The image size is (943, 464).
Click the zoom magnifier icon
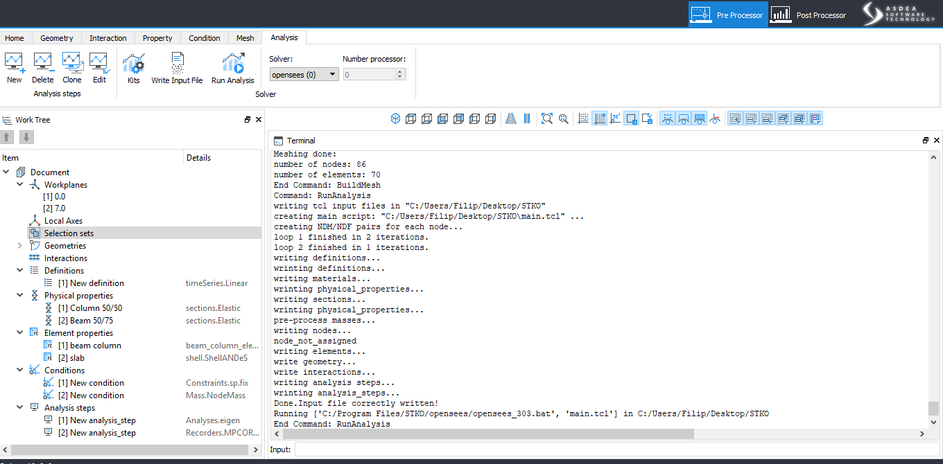pyautogui.click(x=564, y=118)
